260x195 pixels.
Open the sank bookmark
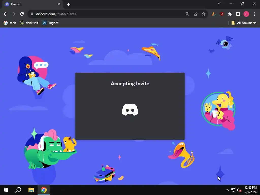point(10,23)
